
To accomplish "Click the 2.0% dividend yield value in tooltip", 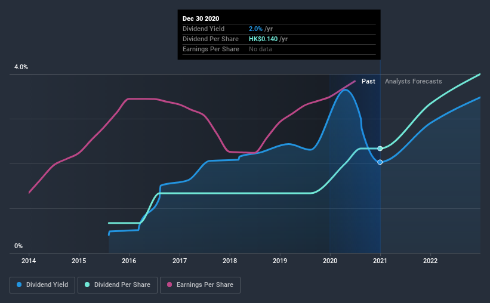I will (255, 29).
